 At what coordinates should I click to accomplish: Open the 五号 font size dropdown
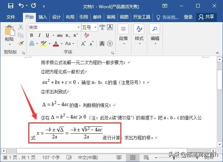[96, 27]
